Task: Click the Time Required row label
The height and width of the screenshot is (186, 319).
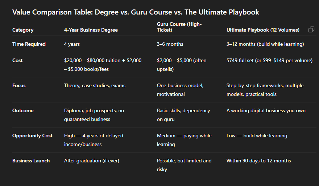Action: coord(29,44)
